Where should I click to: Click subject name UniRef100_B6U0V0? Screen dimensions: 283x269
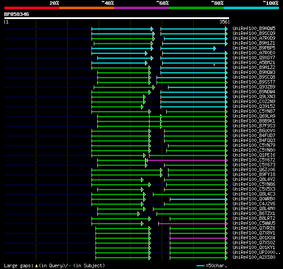(x=254, y=131)
